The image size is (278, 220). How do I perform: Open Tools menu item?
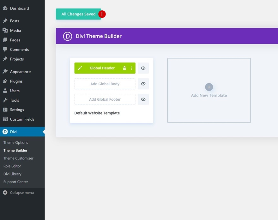tap(22, 100)
